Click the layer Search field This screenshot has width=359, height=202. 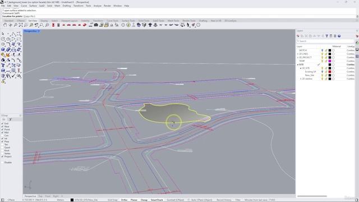325,41
